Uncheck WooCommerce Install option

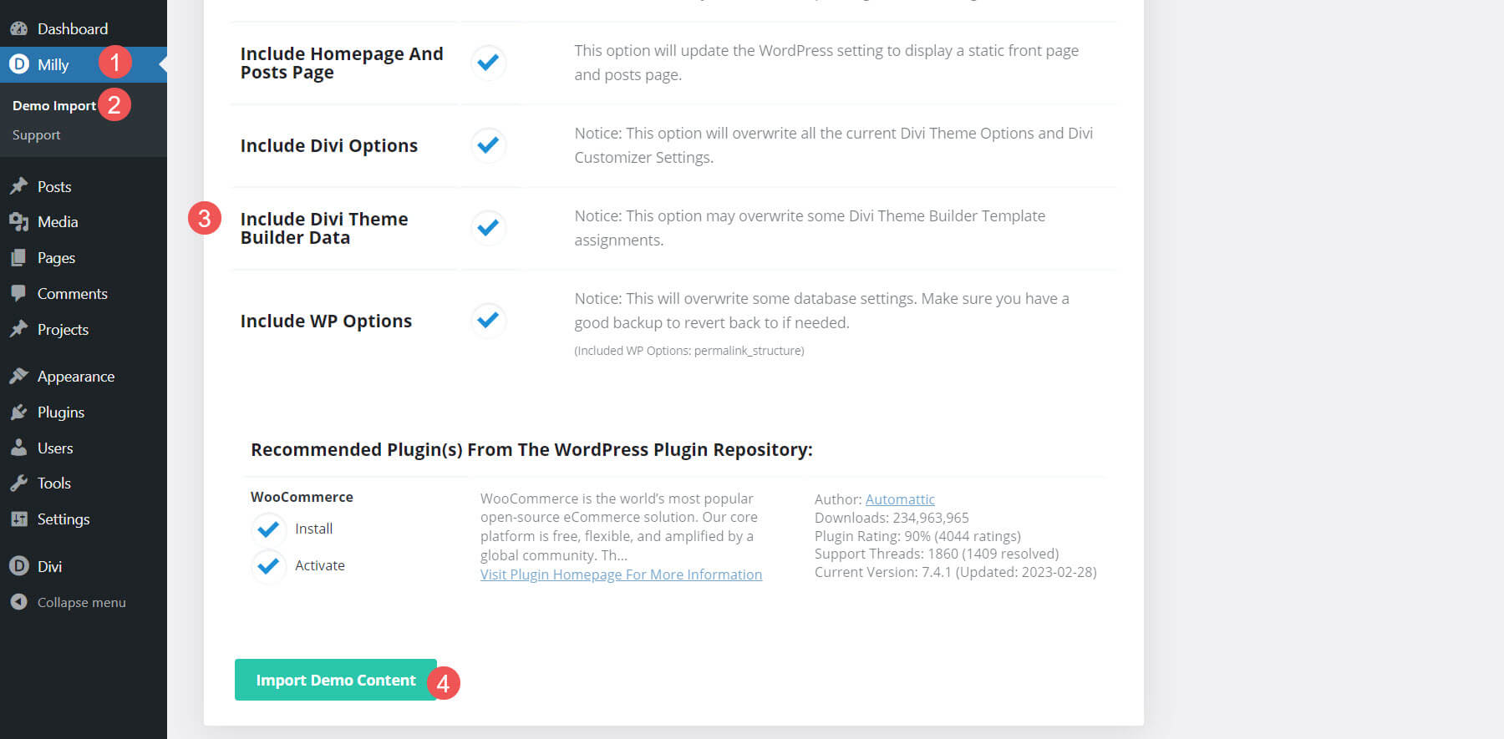click(267, 529)
